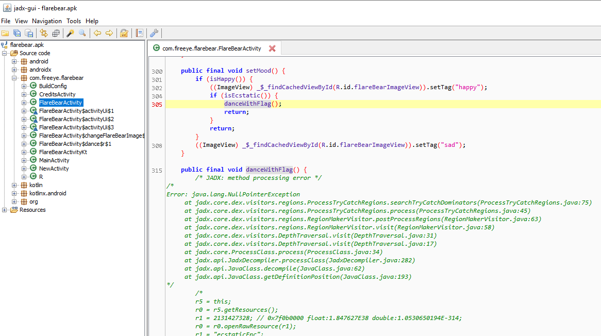Expand the android package node
This screenshot has height=336, width=601.
[x=14, y=61]
